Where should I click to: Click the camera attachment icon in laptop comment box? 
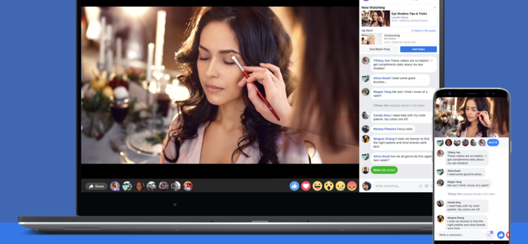click(x=426, y=186)
